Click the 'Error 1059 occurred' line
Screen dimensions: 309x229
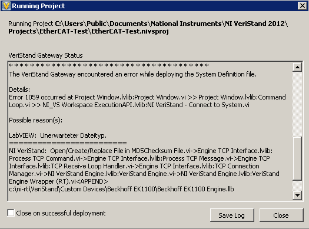coord(147,97)
